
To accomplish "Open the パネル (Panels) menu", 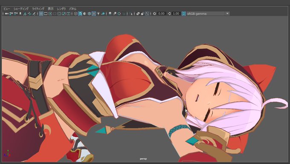I will pos(72,9).
